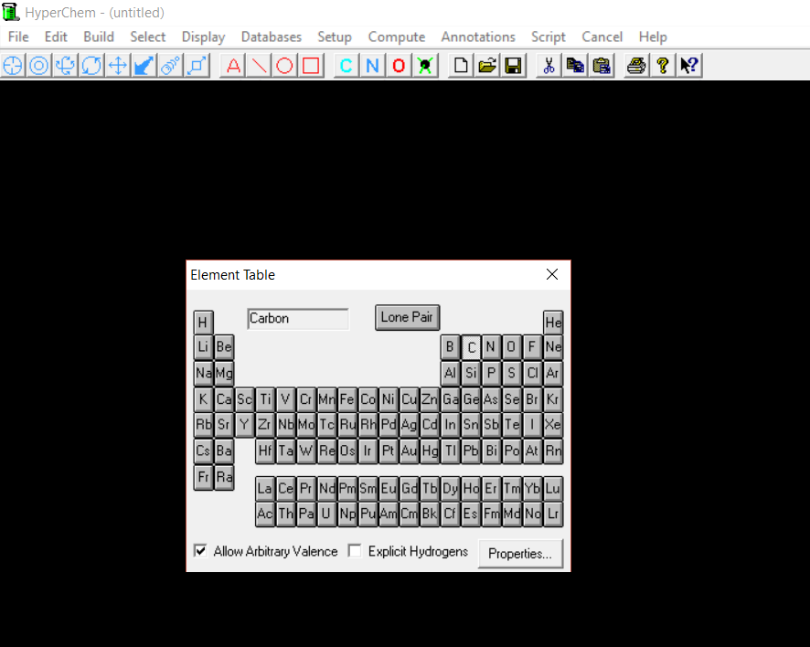Image resolution: width=810 pixels, height=647 pixels.
Task: Choose Silicon (Si) element button
Action: pos(471,373)
